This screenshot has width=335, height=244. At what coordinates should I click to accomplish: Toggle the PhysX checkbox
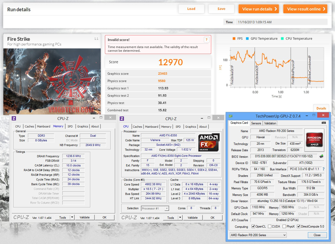pos(284,226)
